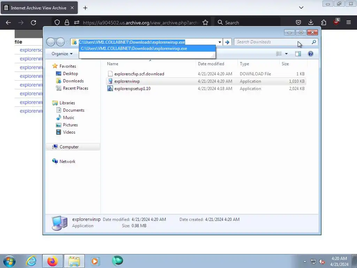Select explorerscfxp.scf.download file
The width and height of the screenshot is (357, 268).
206,74
